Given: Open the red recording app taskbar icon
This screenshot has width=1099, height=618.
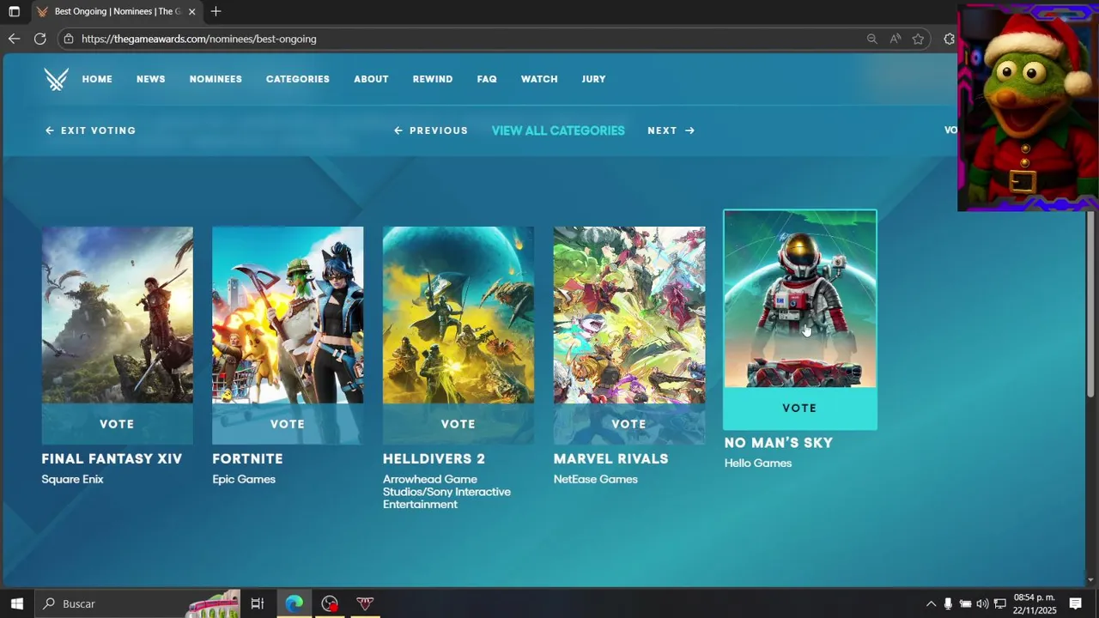Looking at the screenshot, I should [330, 603].
